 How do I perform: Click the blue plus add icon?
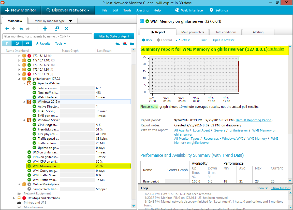[x=45, y=29]
